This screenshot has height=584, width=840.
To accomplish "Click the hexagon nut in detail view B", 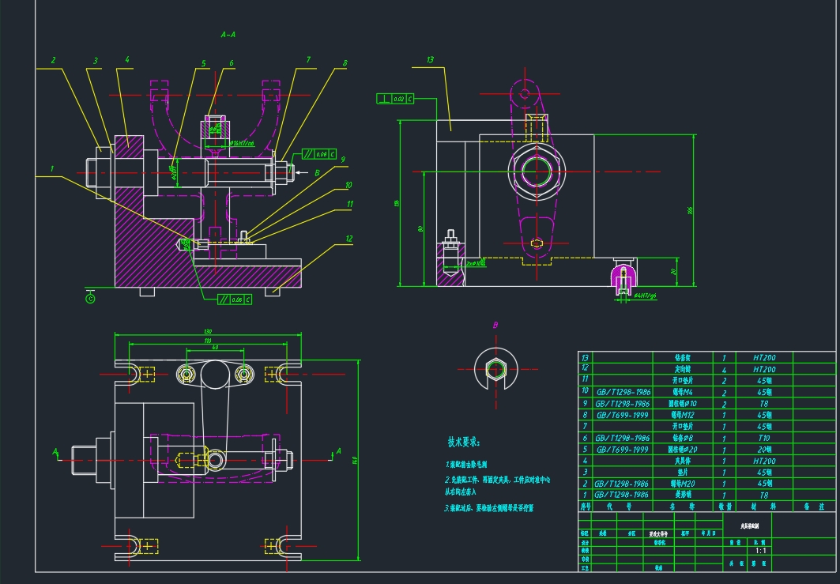I will 495,368.
